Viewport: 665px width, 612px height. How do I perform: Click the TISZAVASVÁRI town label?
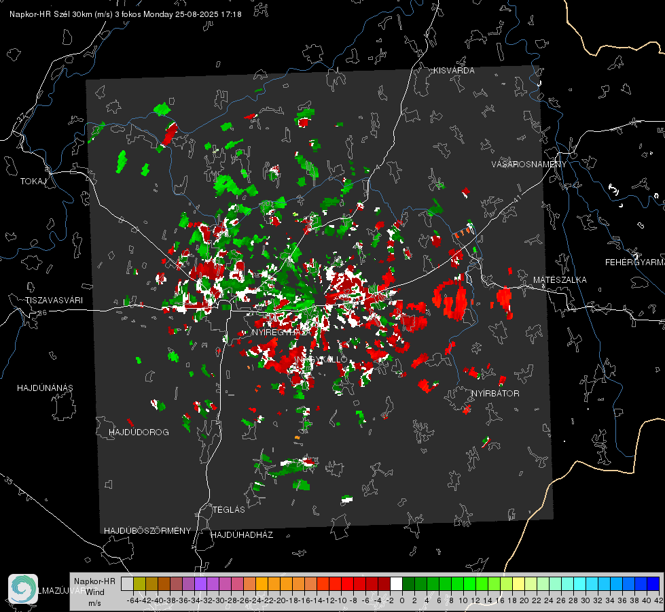click(54, 301)
